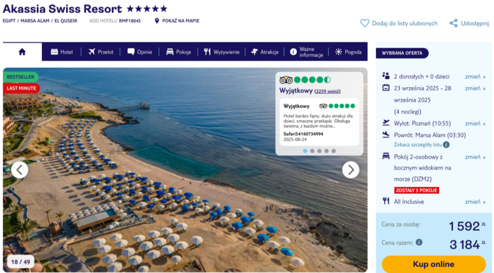Image resolution: width=494 pixels, height=273 pixels.
Task: Click the share icon near Udostępnij
Action: (x=453, y=23)
